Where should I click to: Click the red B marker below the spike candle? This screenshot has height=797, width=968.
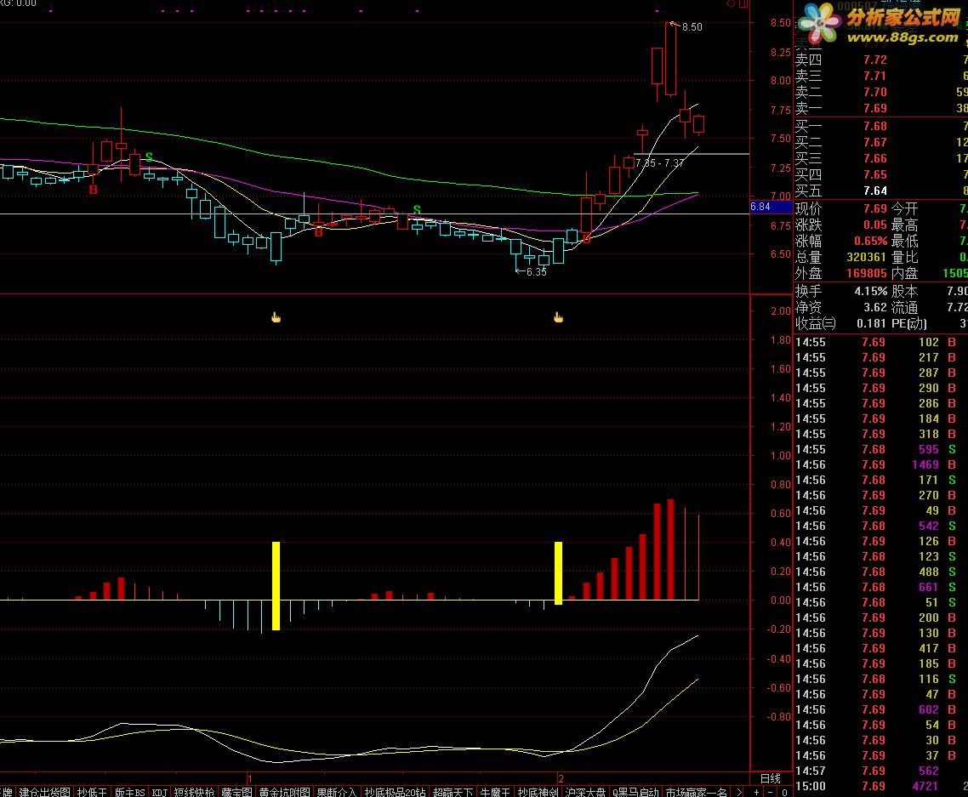(x=94, y=190)
